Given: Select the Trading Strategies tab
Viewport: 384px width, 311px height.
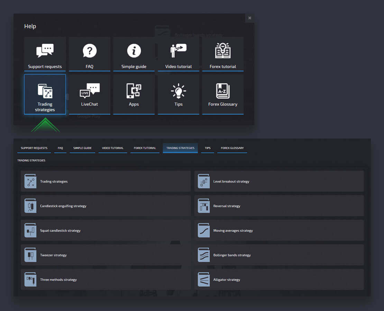Looking at the screenshot, I should click(180, 148).
